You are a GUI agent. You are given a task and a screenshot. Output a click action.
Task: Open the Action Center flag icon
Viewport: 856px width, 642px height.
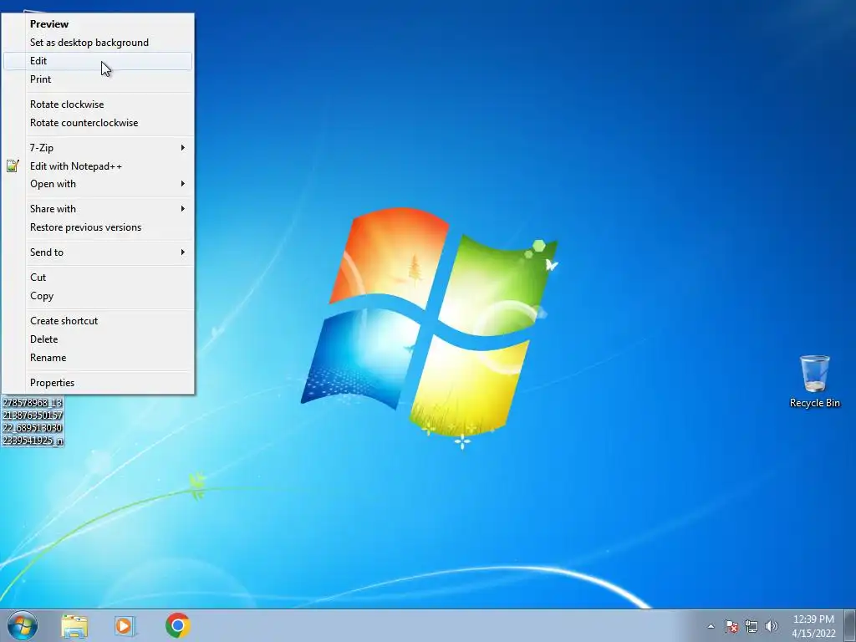tap(731, 626)
